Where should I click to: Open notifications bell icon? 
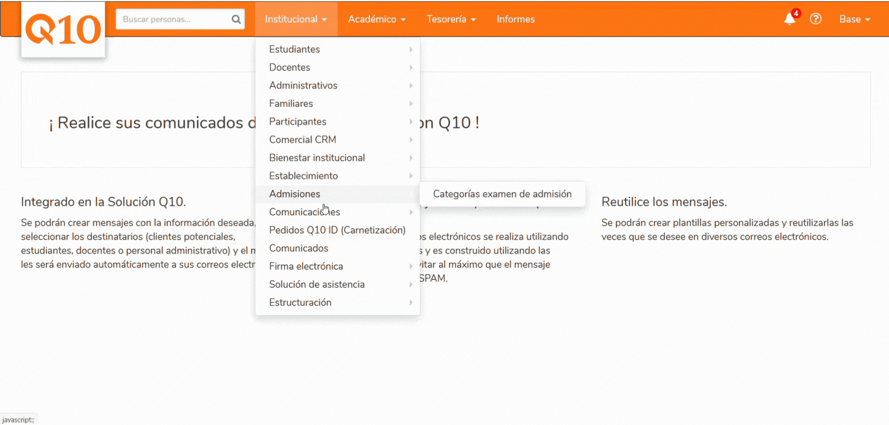(789, 19)
